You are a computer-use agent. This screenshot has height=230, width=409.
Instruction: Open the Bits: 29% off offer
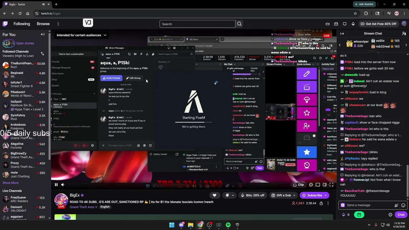(x=253, y=195)
